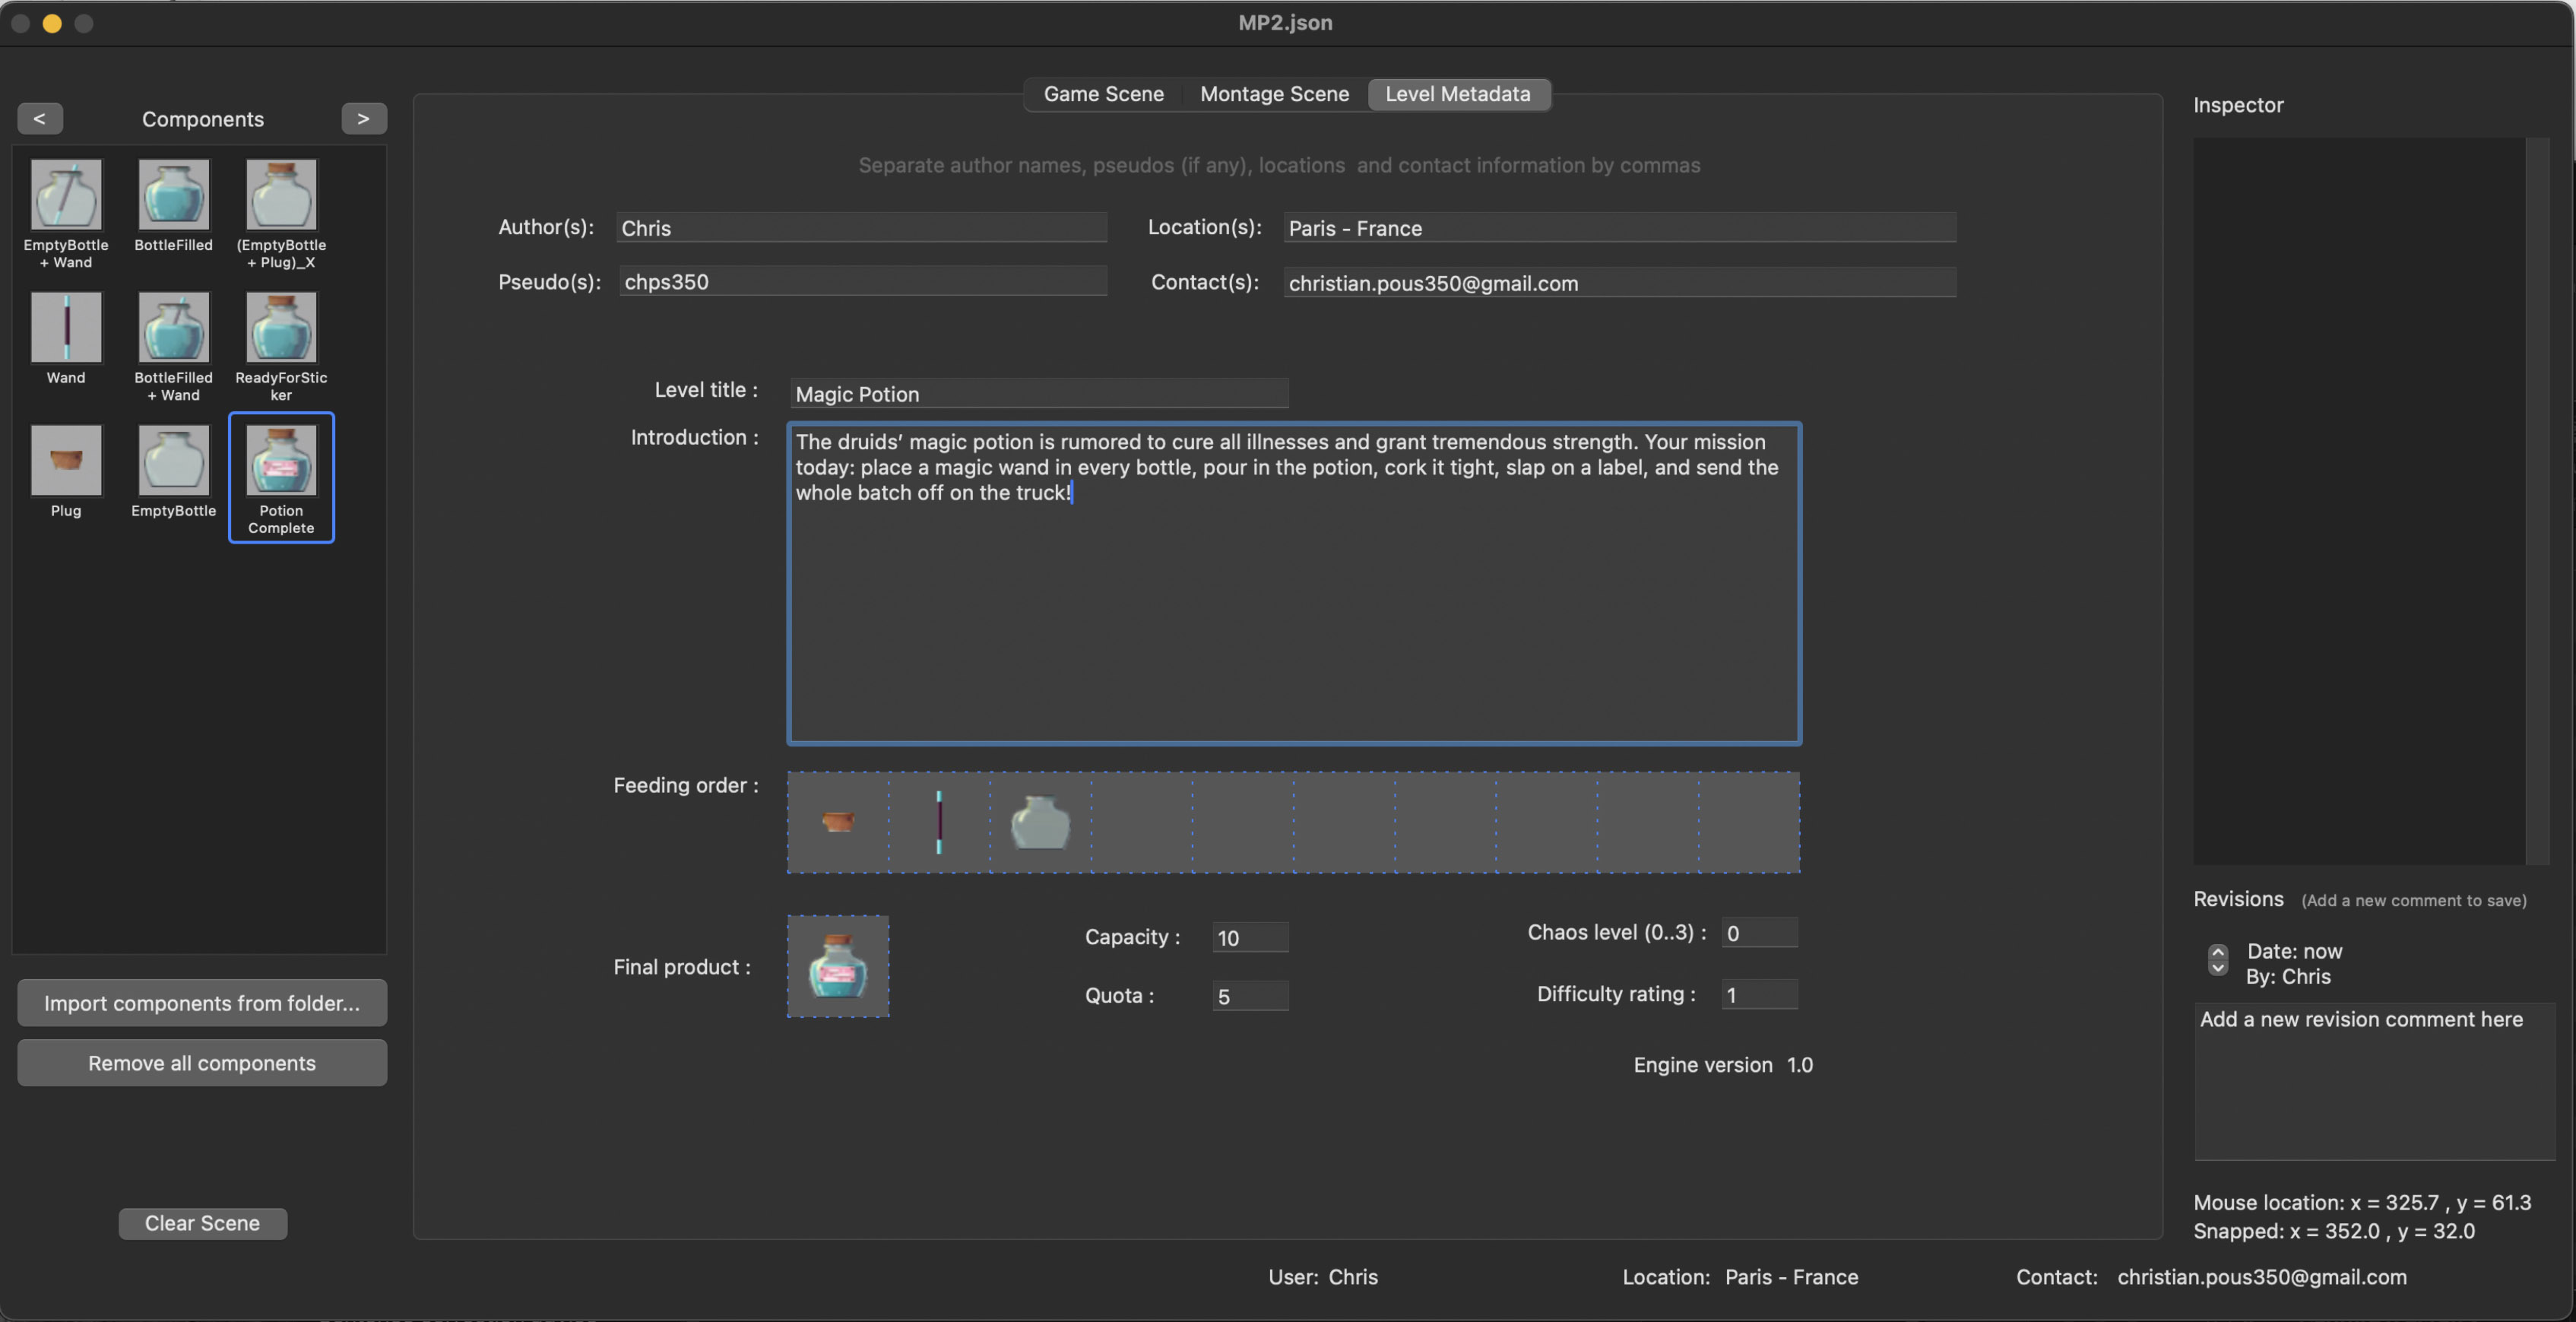Click the Plug component in list
Image resolution: width=2576 pixels, height=1322 pixels.
coord(66,461)
